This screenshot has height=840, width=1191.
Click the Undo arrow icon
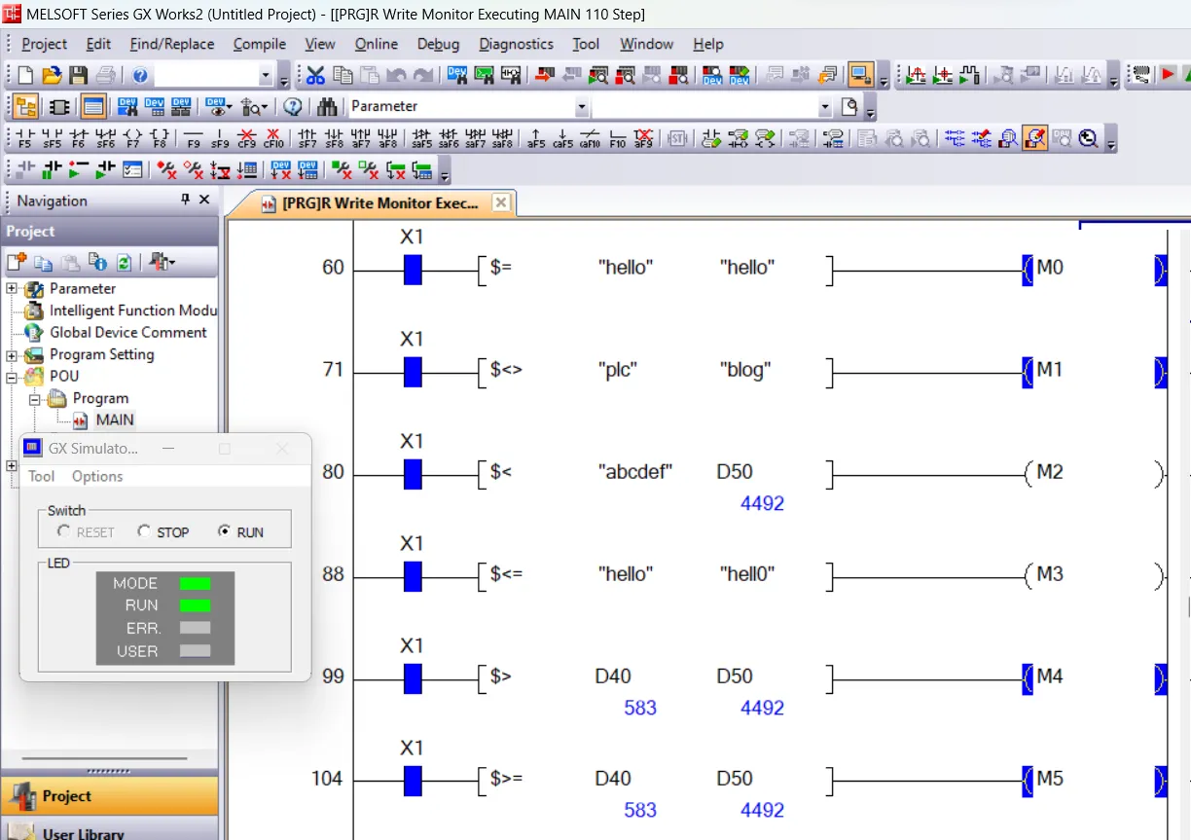(x=397, y=75)
